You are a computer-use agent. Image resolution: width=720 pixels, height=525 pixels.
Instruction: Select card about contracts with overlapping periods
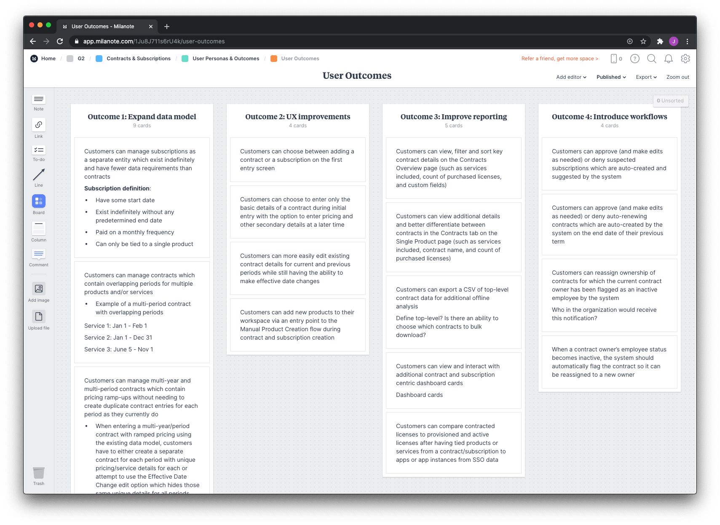pyautogui.click(x=142, y=312)
